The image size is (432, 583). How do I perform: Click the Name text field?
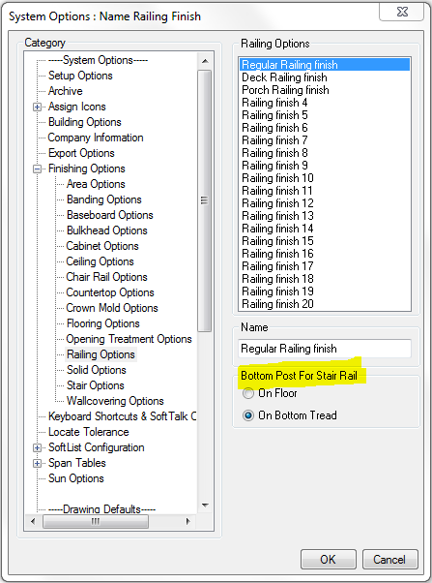pyautogui.click(x=325, y=349)
